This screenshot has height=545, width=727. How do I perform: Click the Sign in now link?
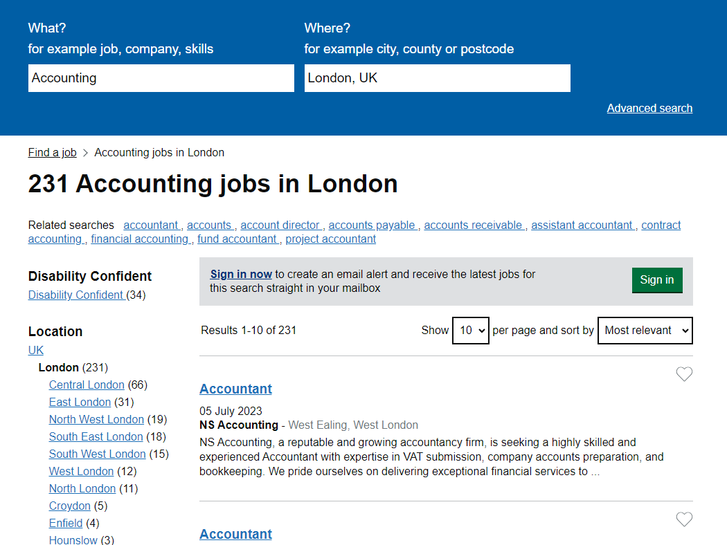tap(241, 275)
